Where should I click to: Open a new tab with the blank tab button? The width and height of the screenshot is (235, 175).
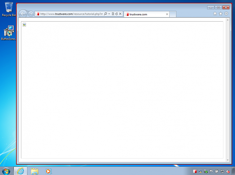(x=173, y=14)
